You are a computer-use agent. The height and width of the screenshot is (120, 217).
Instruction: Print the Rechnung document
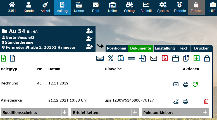185,84
